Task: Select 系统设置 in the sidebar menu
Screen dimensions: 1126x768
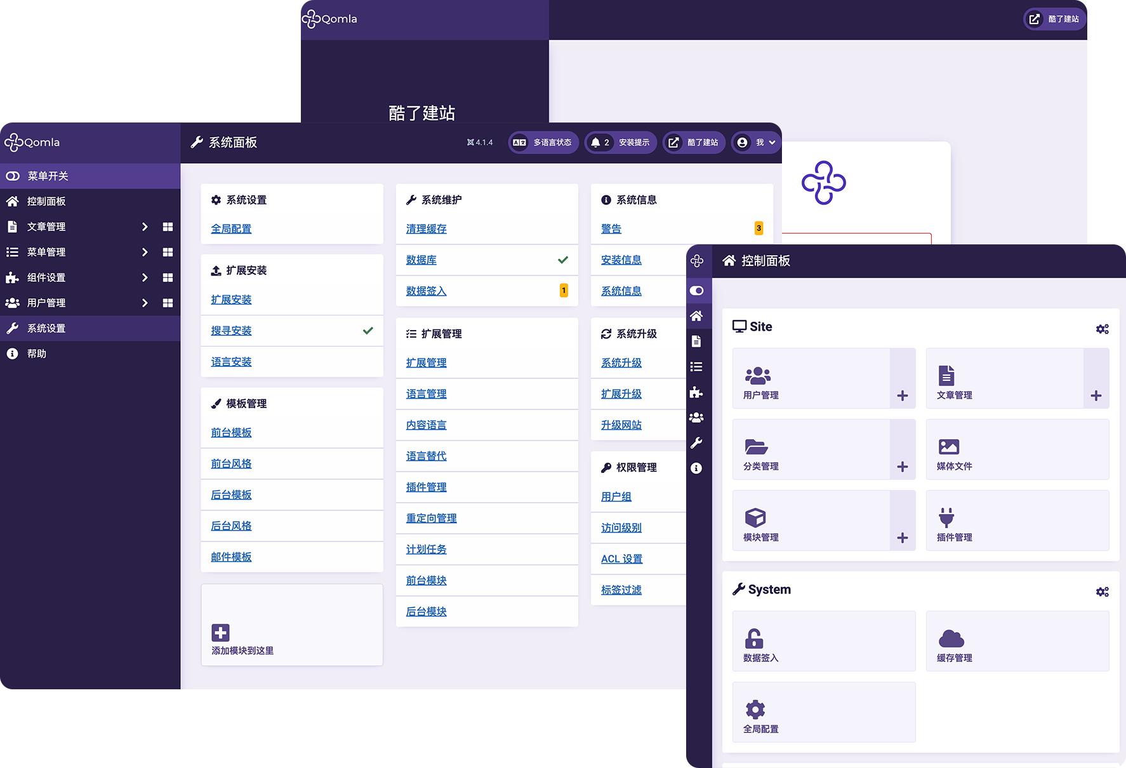Action: click(x=46, y=328)
